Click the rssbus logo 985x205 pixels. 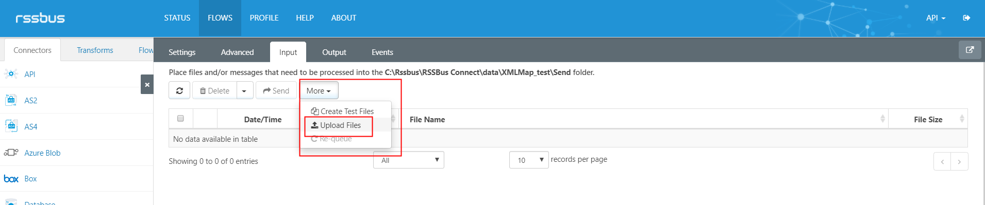point(40,18)
